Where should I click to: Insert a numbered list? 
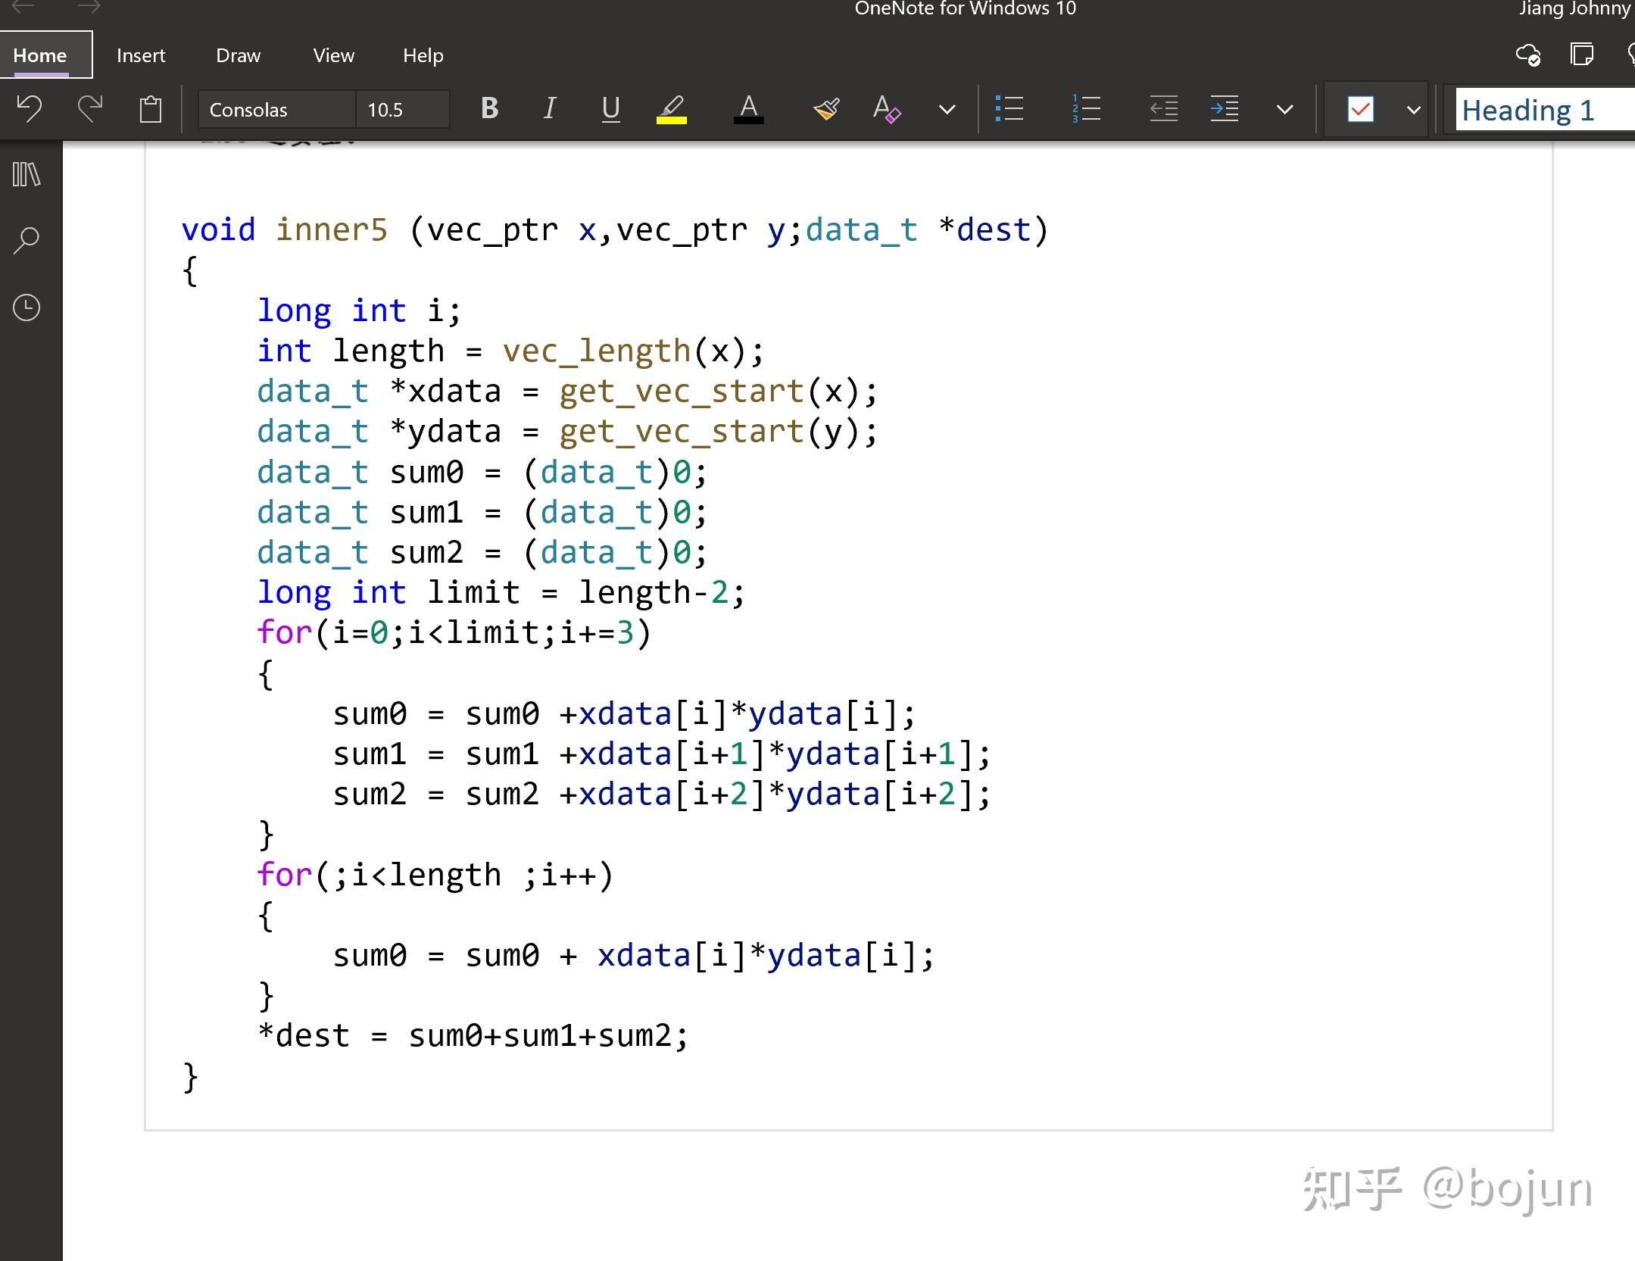click(x=1086, y=109)
